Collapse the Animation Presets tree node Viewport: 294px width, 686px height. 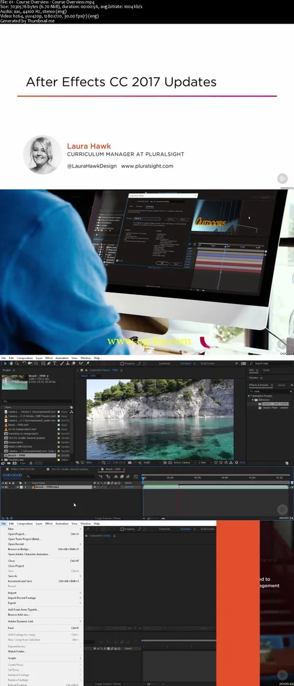click(249, 396)
